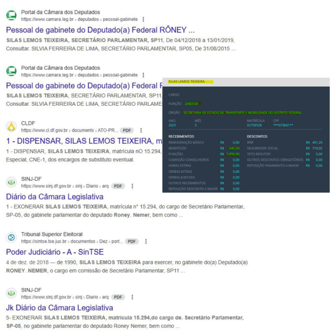The height and width of the screenshot is (335, 335).
Task: Click the 'HORAS EXTRAS' row label
Action: tap(179, 166)
